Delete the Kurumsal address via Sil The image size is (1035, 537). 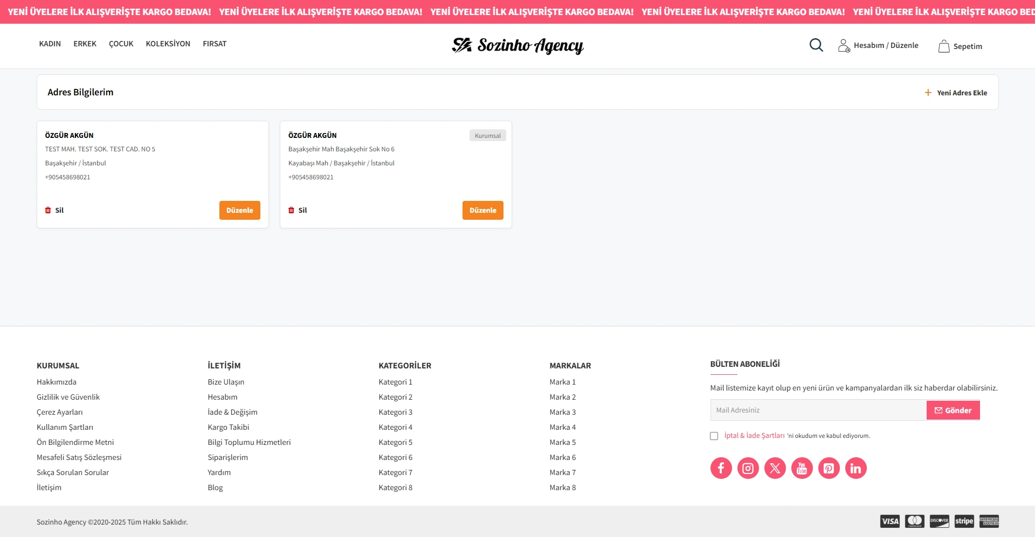point(298,210)
